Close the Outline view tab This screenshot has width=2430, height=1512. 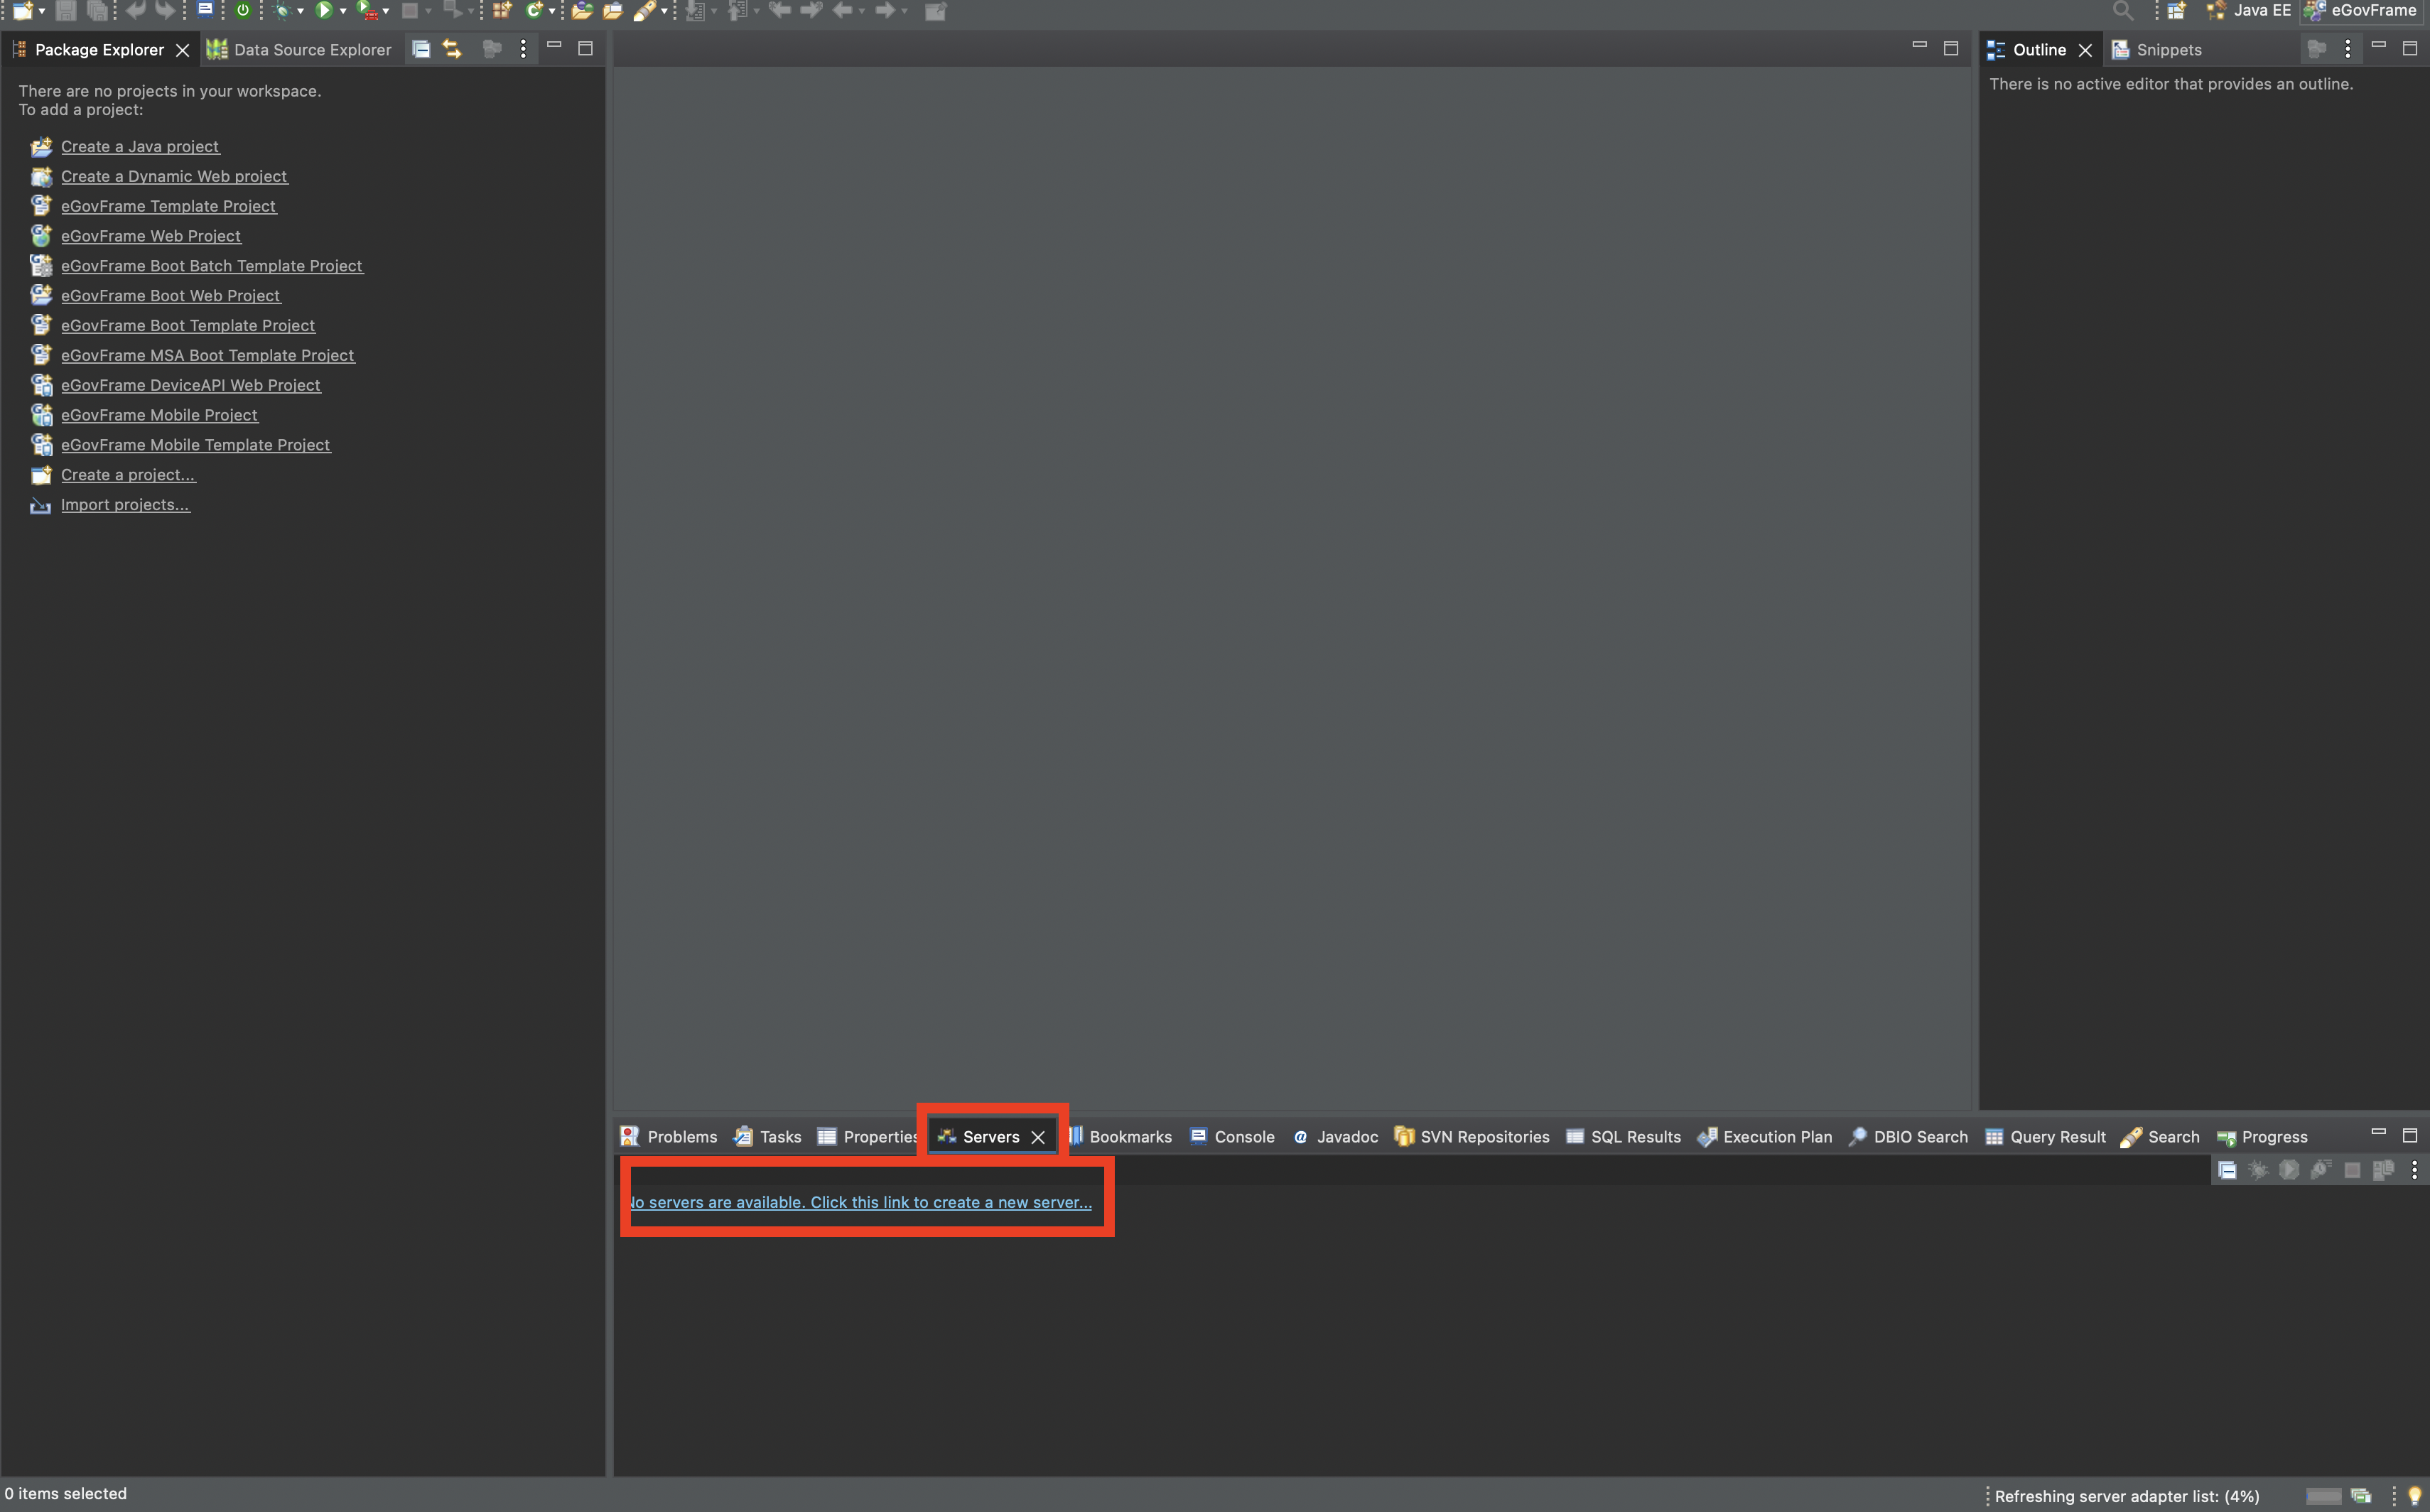tap(2085, 50)
